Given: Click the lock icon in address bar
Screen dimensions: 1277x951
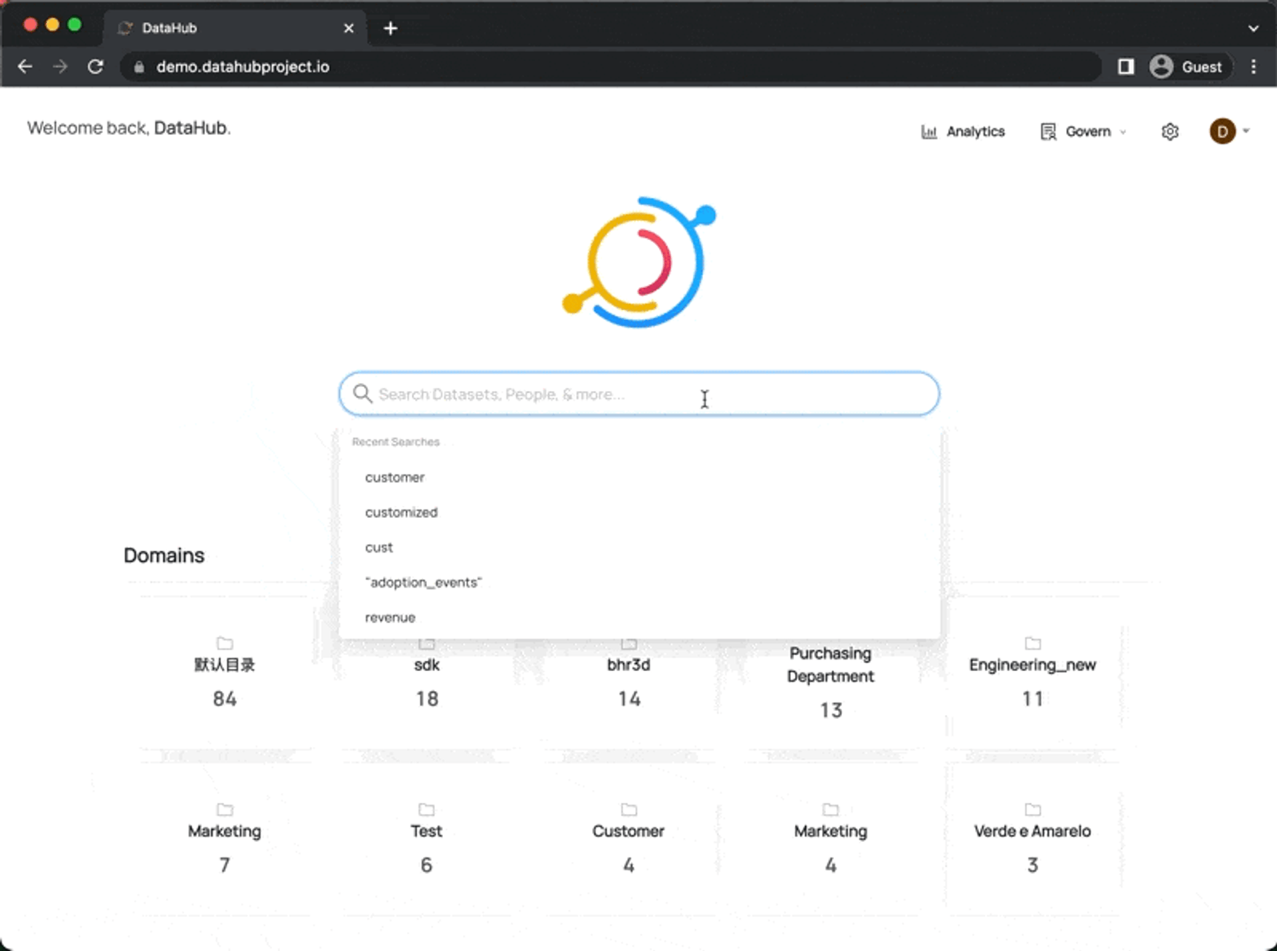Looking at the screenshot, I should [x=139, y=67].
